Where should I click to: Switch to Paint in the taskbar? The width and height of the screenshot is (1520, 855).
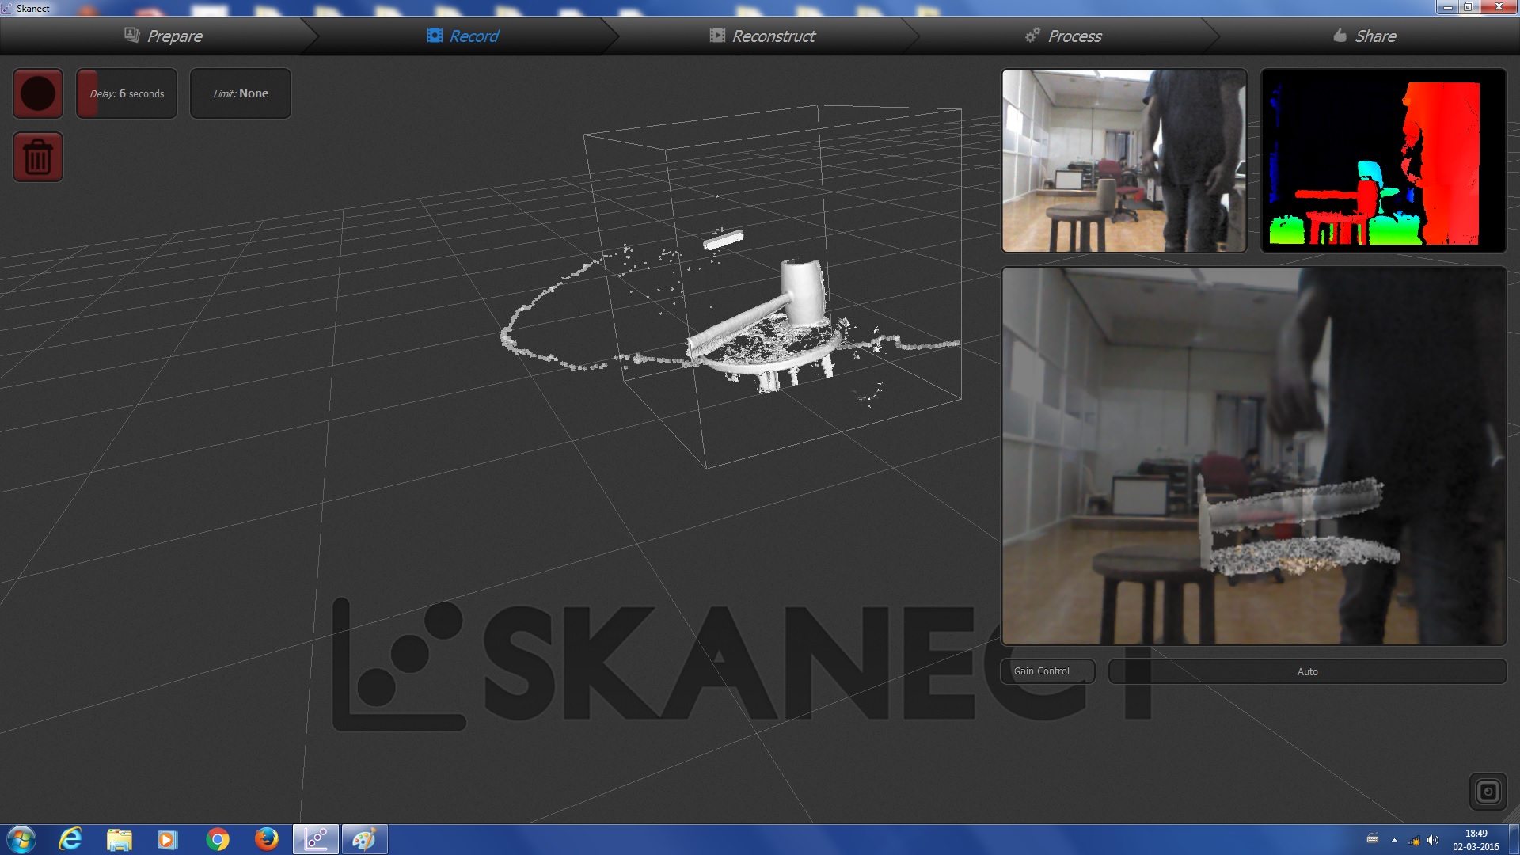click(x=364, y=839)
